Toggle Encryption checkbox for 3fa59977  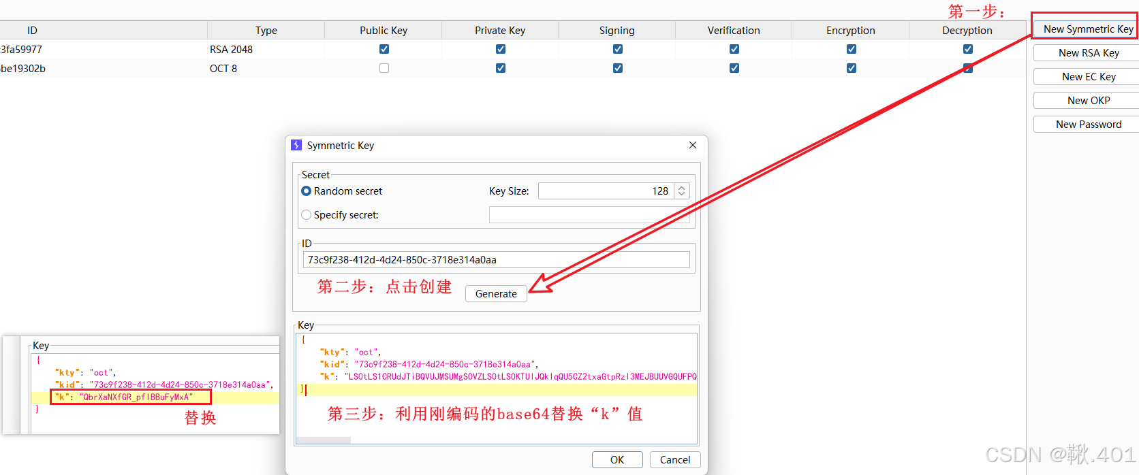click(852, 49)
